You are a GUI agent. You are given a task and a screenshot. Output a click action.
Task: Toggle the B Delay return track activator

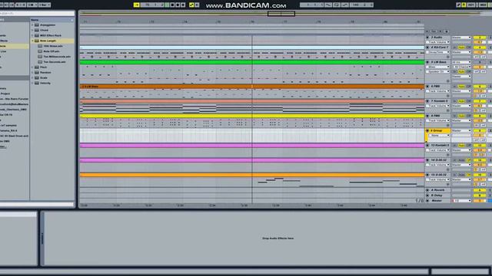click(x=480, y=195)
